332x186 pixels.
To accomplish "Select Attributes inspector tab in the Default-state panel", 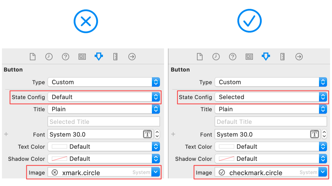I will tap(99, 57).
